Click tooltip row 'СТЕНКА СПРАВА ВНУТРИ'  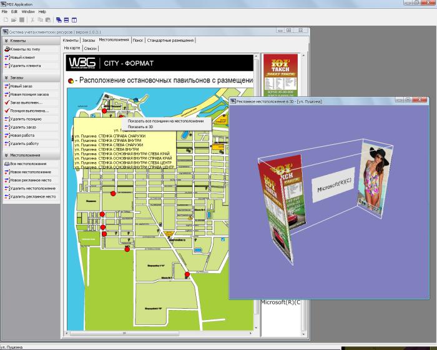(108, 141)
